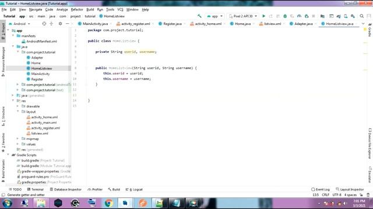Screen dimensions: 373x209
Task: Open the Navigate menu
Action: click(36, 9)
